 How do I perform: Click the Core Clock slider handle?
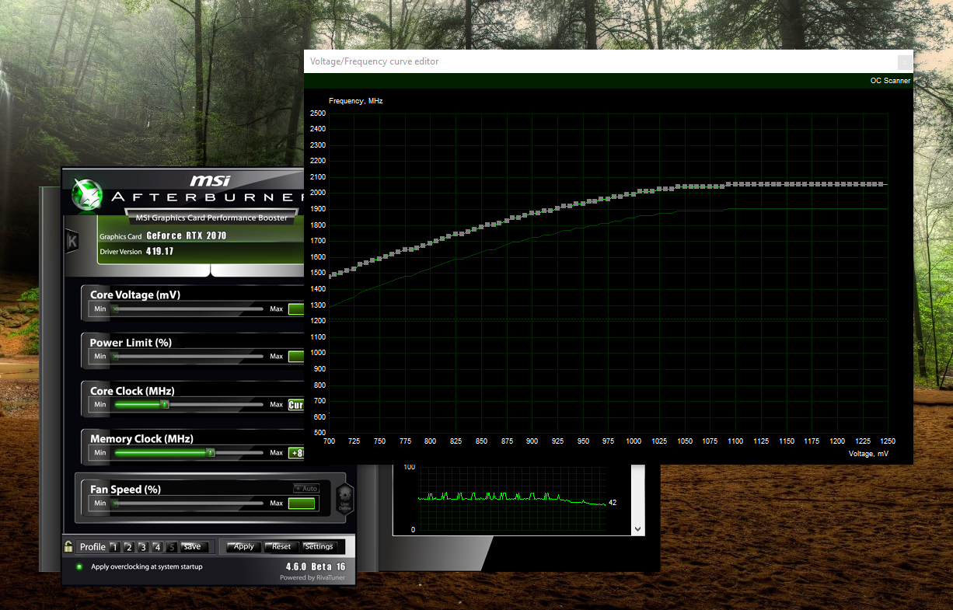[165, 404]
